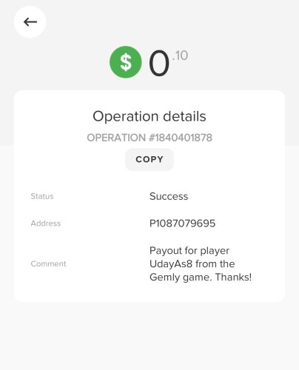Image resolution: width=299 pixels, height=370 pixels.
Task: Click the large 0 amount figure
Action: 159,63
